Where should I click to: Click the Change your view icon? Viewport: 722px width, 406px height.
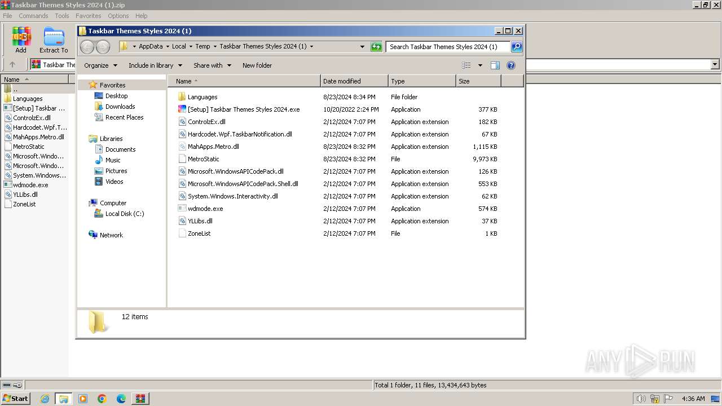pos(466,65)
